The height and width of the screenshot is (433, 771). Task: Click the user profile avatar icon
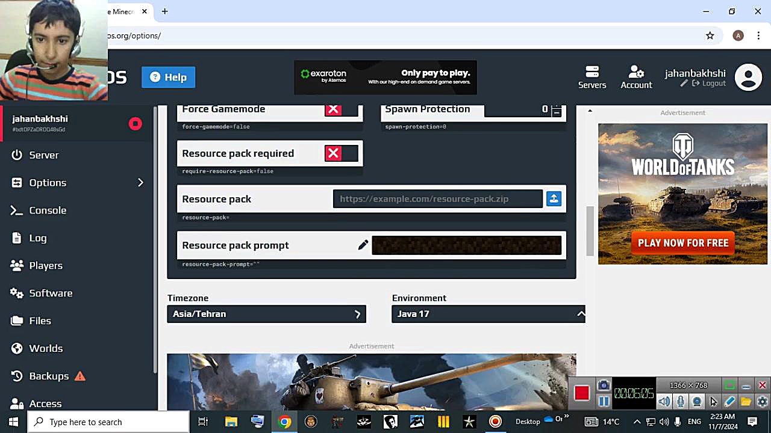point(748,78)
